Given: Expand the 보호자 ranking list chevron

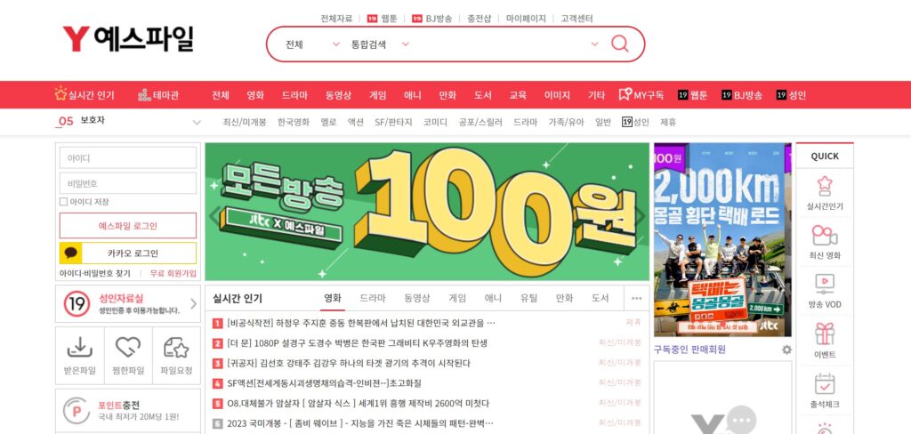Looking at the screenshot, I should tap(197, 123).
